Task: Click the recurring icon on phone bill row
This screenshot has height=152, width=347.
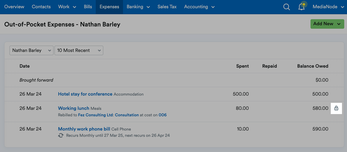Action: pyautogui.click(x=61, y=135)
